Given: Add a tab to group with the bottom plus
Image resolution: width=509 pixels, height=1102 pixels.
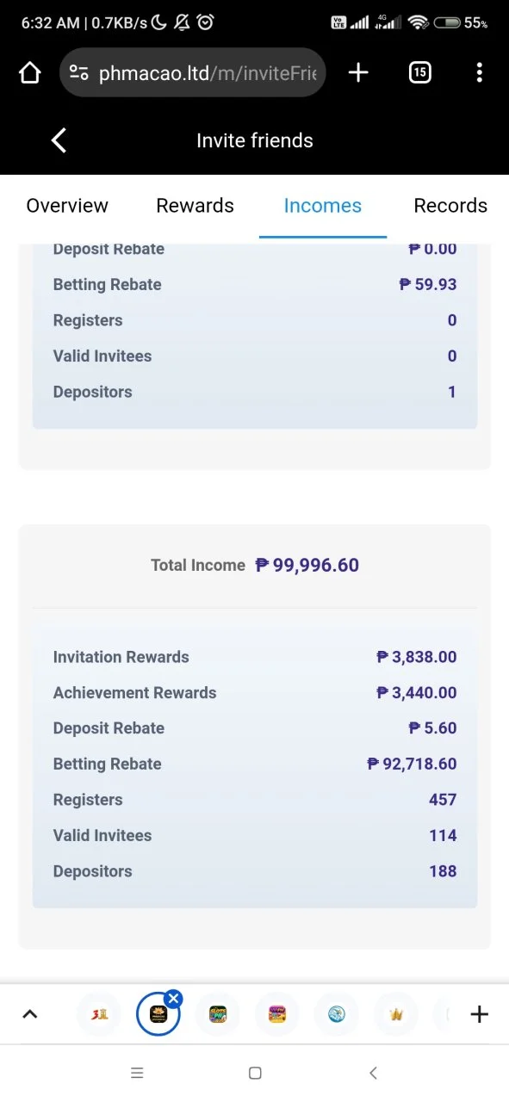Looking at the screenshot, I should (x=480, y=1014).
